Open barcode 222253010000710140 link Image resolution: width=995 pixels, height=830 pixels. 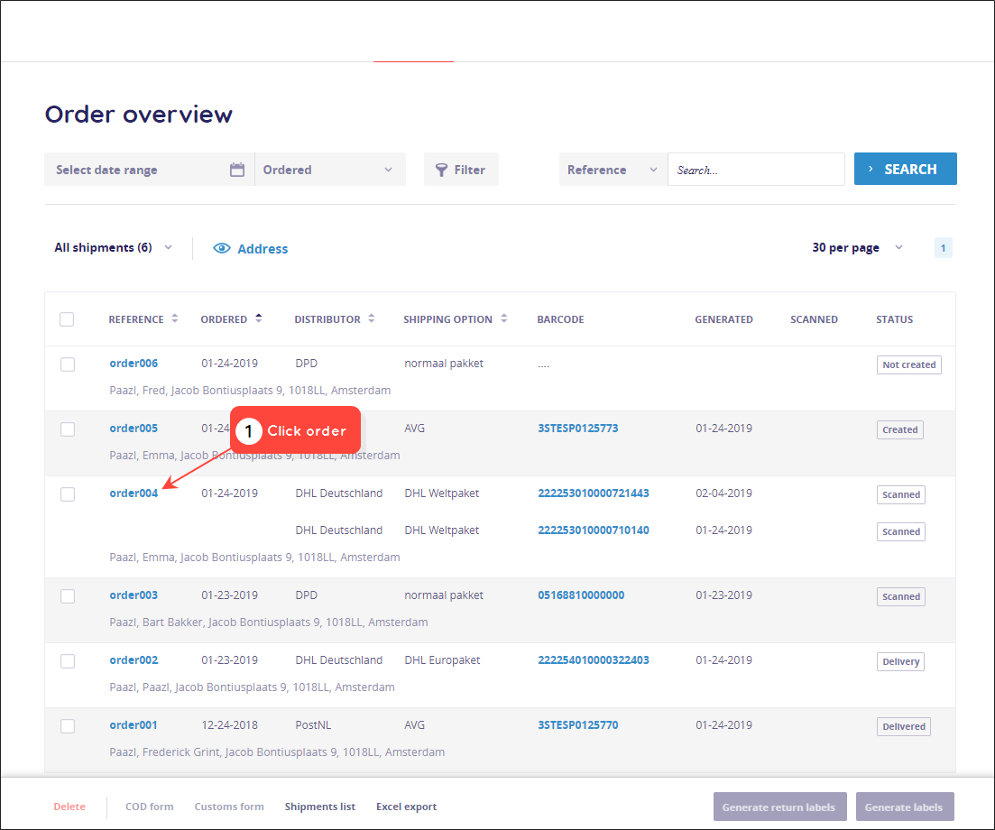594,530
